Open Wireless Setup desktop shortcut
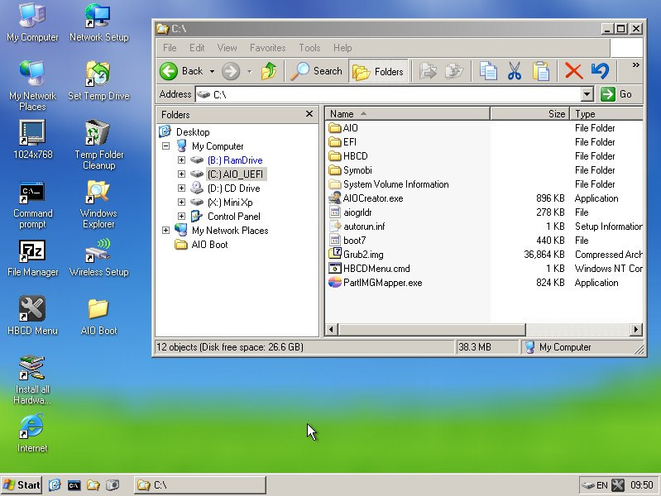This screenshot has height=496, width=661. tap(98, 258)
